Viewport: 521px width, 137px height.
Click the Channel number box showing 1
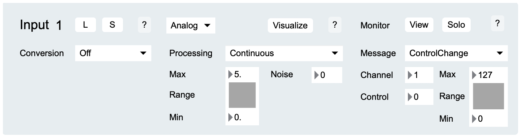tap(419, 75)
